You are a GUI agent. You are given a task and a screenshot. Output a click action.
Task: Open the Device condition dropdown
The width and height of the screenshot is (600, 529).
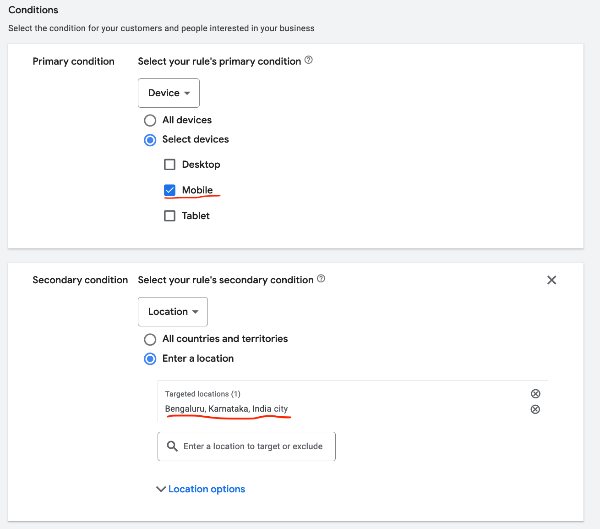coord(169,93)
